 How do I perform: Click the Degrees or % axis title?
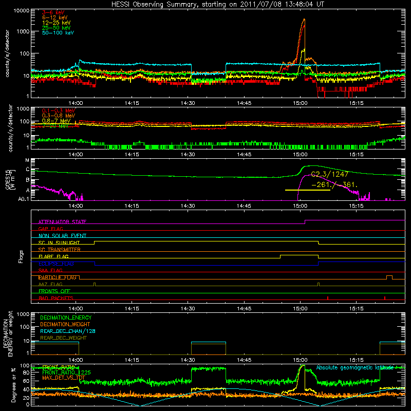(14, 385)
